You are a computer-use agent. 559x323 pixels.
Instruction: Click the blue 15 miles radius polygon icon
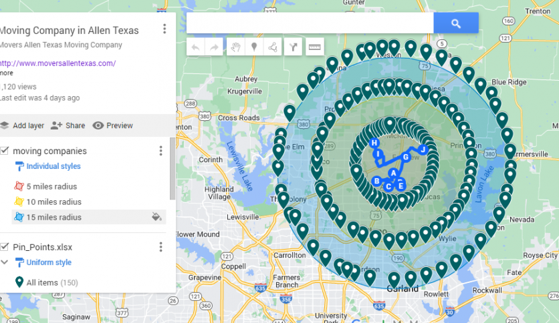[19, 217]
